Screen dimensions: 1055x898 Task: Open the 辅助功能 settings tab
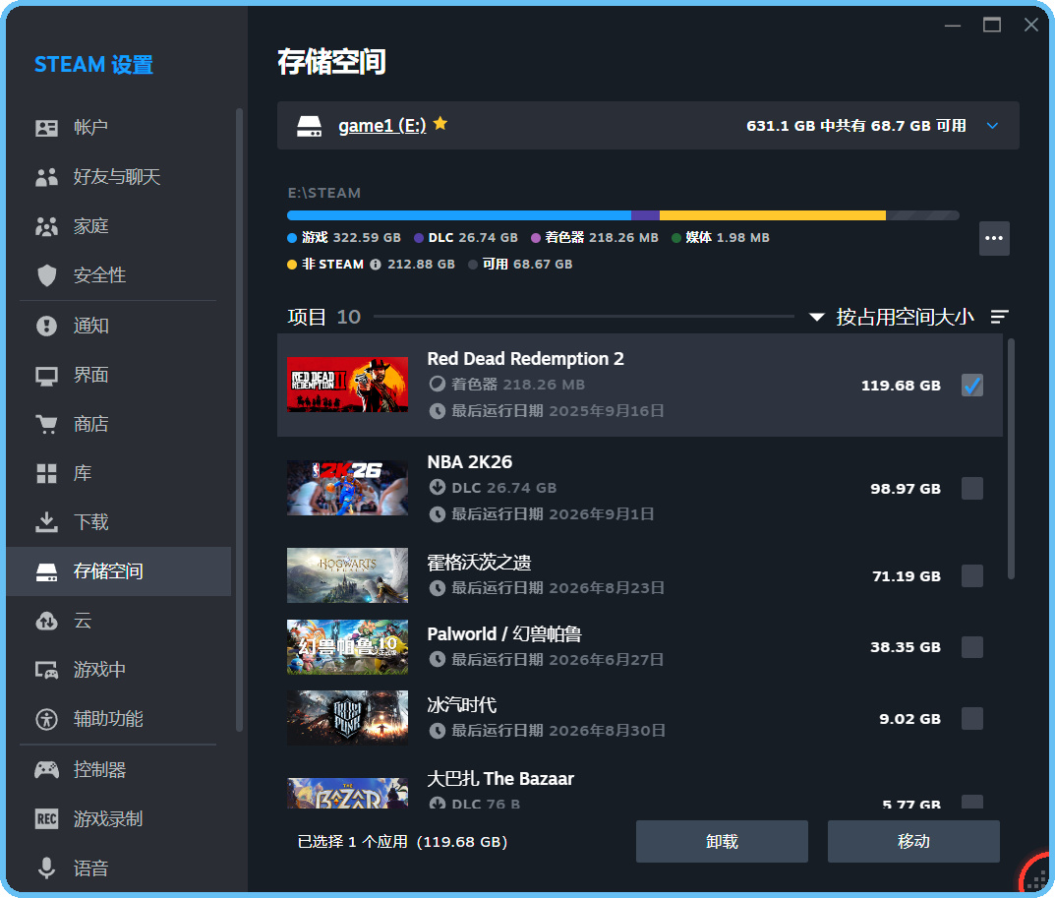coord(118,719)
